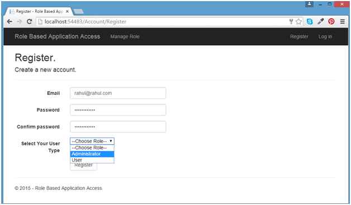Click the page icon in the address bar
The height and width of the screenshot is (205, 351).
[x=40, y=21]
